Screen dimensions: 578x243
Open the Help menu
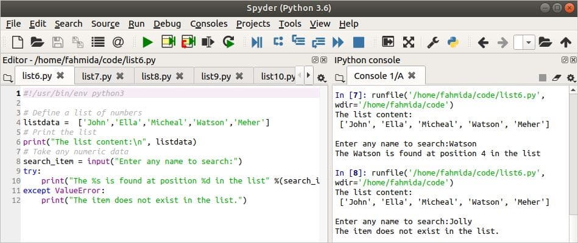[348, 24]
